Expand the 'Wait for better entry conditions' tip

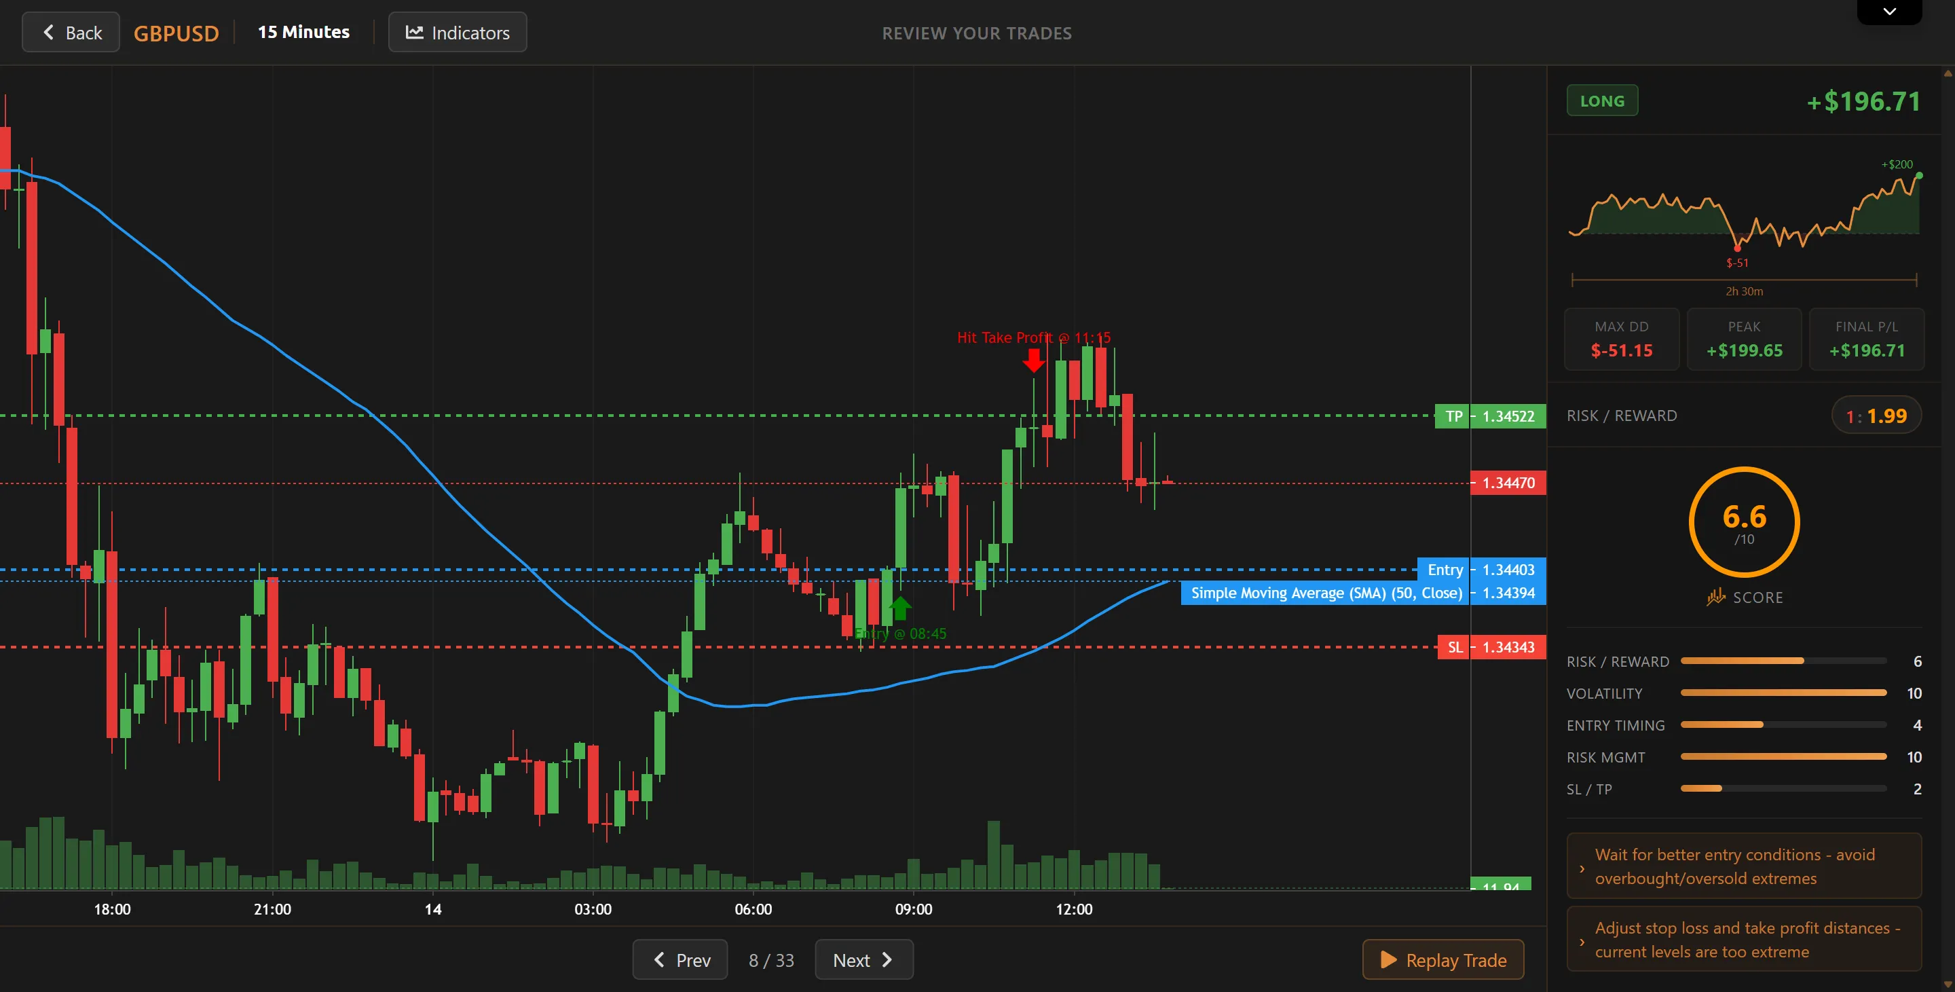tap(1743, 866)
